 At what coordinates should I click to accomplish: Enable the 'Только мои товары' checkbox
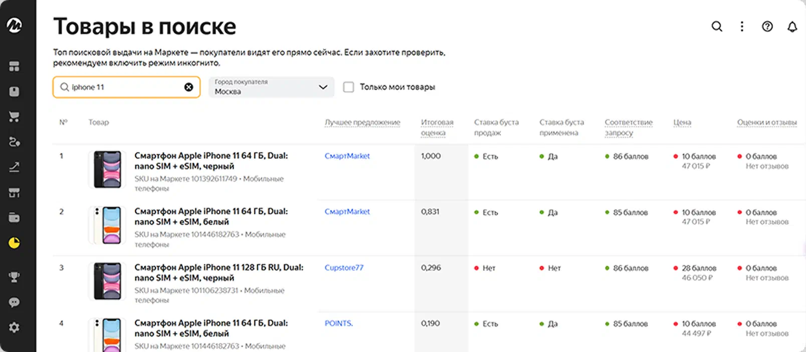coord(348,87)
